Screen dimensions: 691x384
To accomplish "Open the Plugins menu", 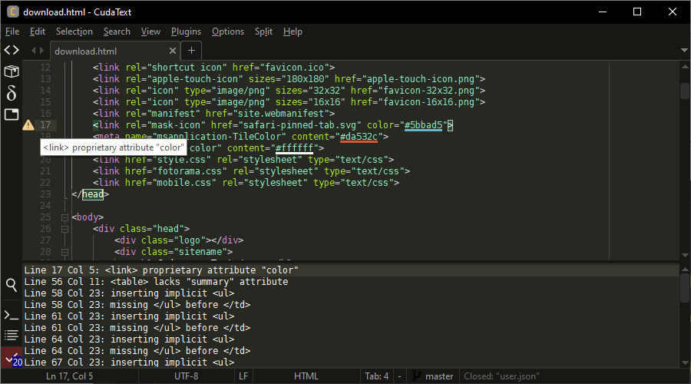I will (x=186, y=31).
